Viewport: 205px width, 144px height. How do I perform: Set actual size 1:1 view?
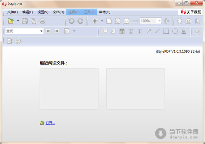(x=109, y=21)
